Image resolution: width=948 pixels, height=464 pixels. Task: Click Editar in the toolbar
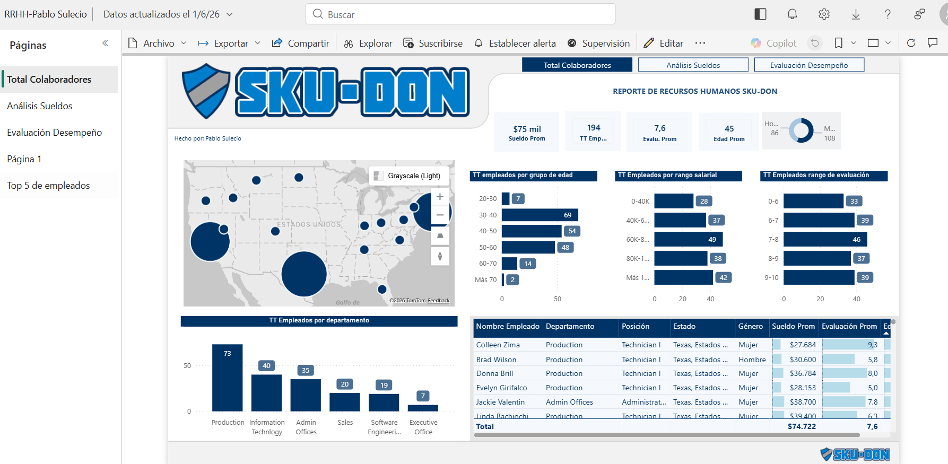[663, 43]
